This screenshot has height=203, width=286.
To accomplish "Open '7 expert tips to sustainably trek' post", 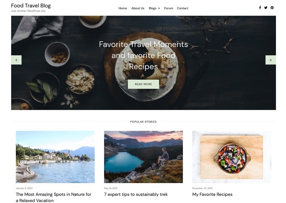I will (x=136, y=194).
